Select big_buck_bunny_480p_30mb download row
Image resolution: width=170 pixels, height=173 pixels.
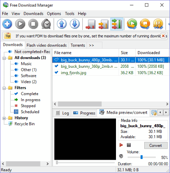click(111, 60)
